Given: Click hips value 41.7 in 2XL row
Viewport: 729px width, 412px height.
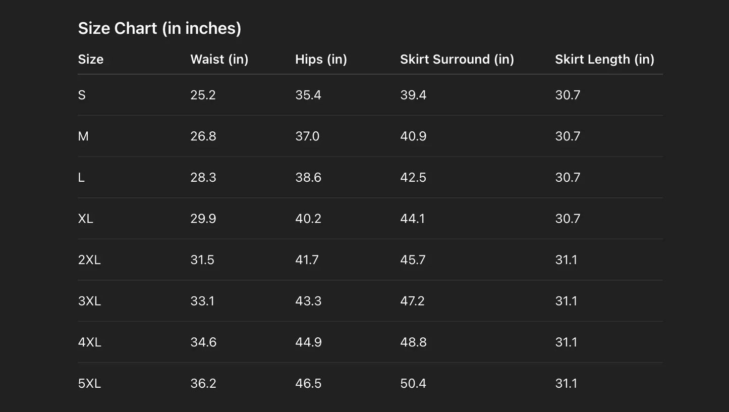Looking at the screenshot, I should (307, 260).
